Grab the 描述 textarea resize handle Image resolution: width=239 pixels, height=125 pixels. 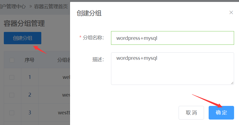232,83
